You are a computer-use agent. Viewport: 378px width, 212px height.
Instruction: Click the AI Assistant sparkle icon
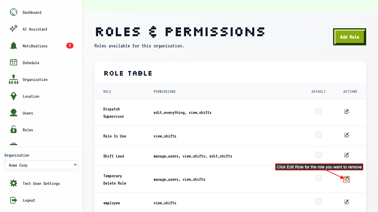point(14,29)
